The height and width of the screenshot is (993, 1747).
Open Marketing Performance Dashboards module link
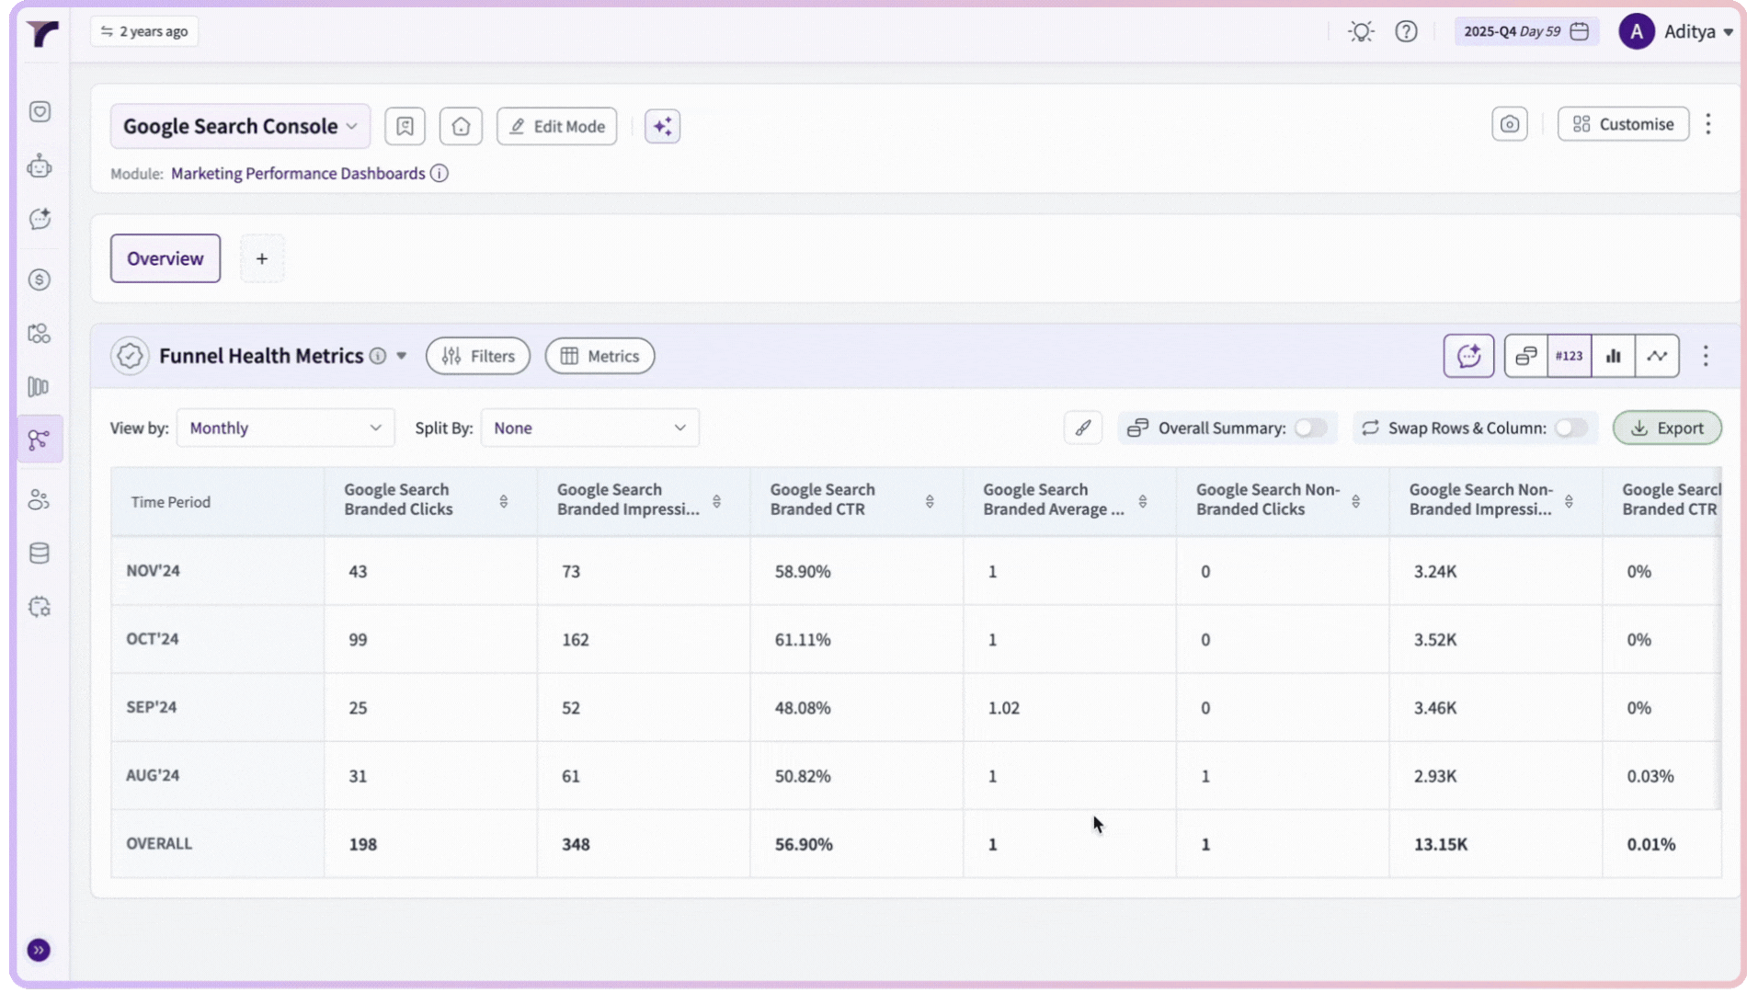(298, 174)
